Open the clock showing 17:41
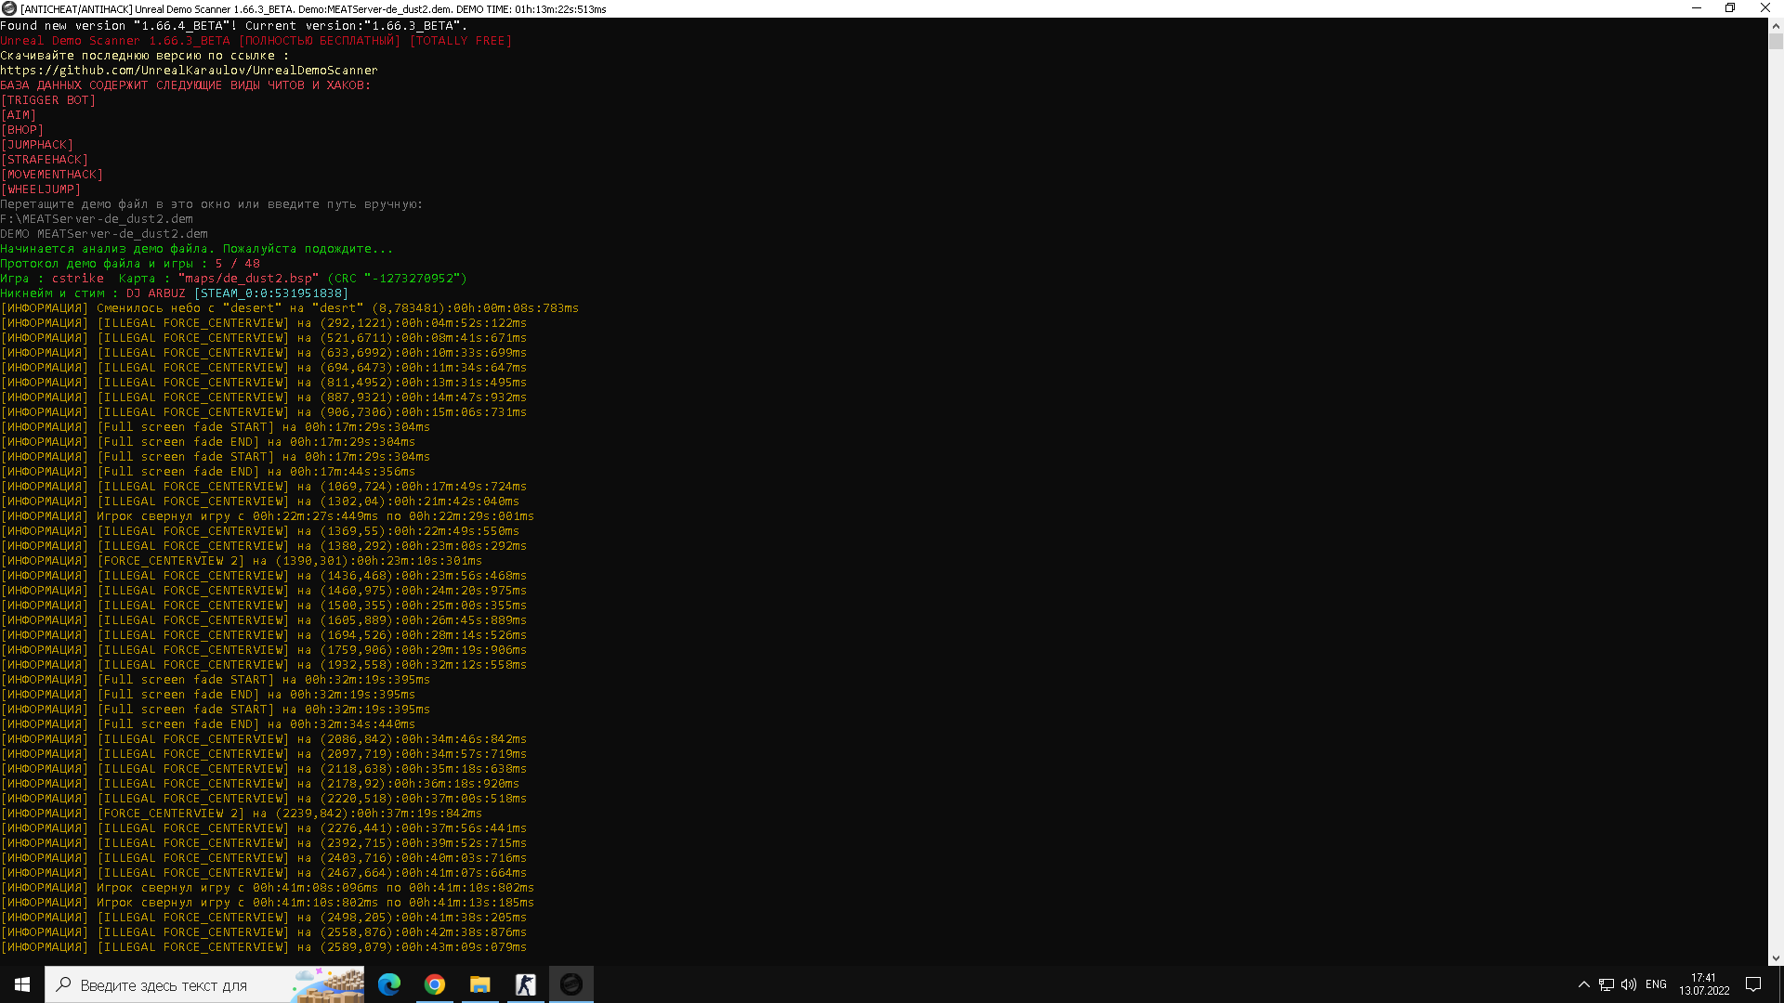 (1704, 984)
